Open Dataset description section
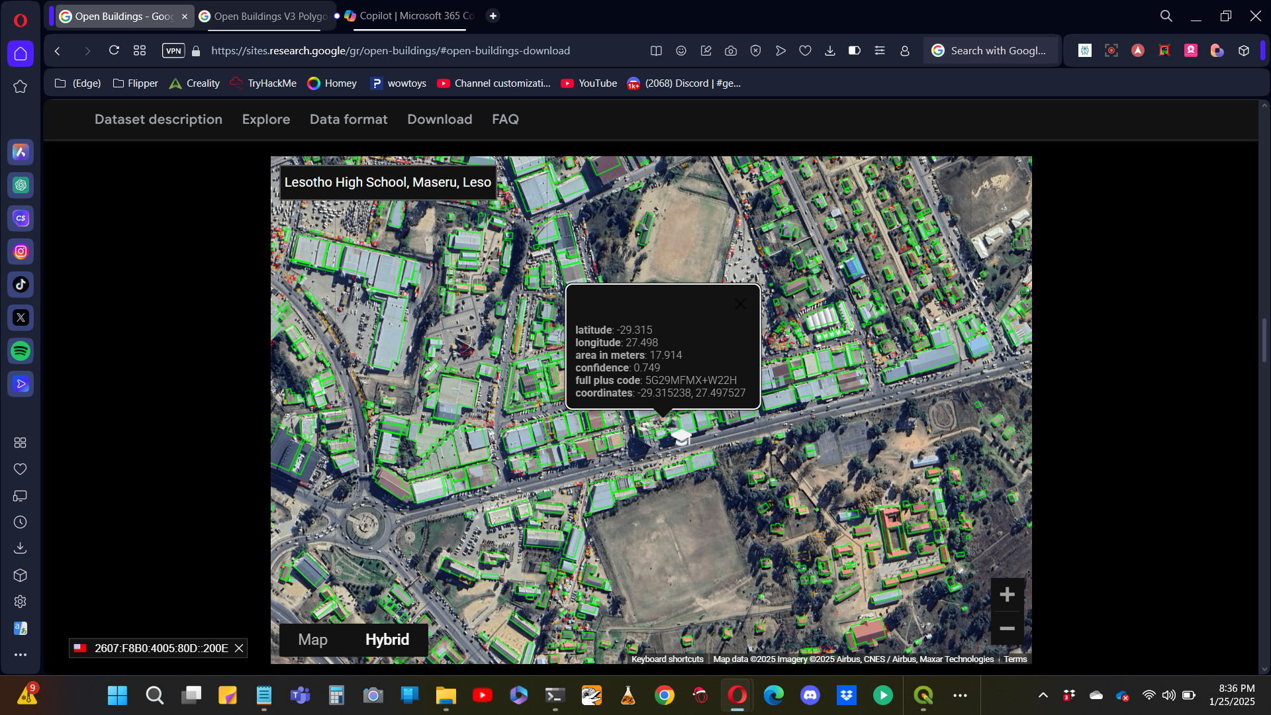Screen dimensions: 1271x715 [158, 120]
